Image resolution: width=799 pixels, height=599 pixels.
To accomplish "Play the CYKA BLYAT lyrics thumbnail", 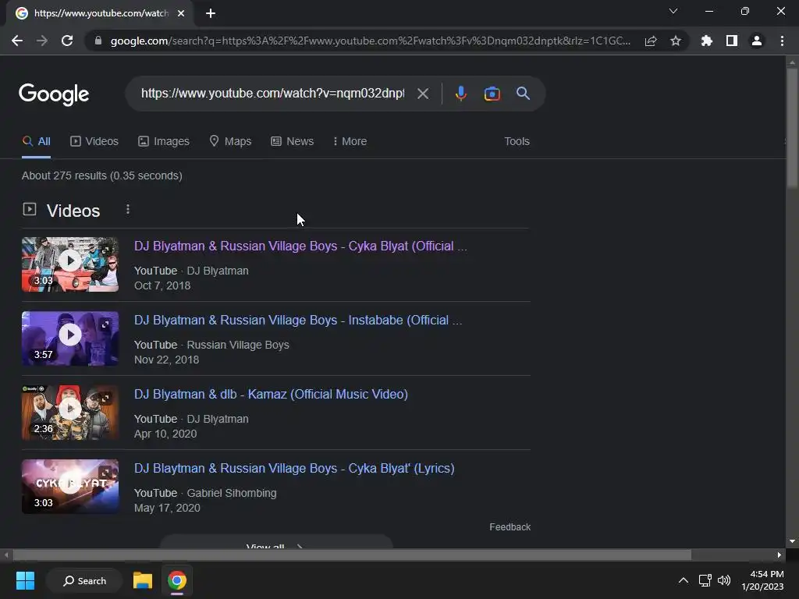I will 70,487.
